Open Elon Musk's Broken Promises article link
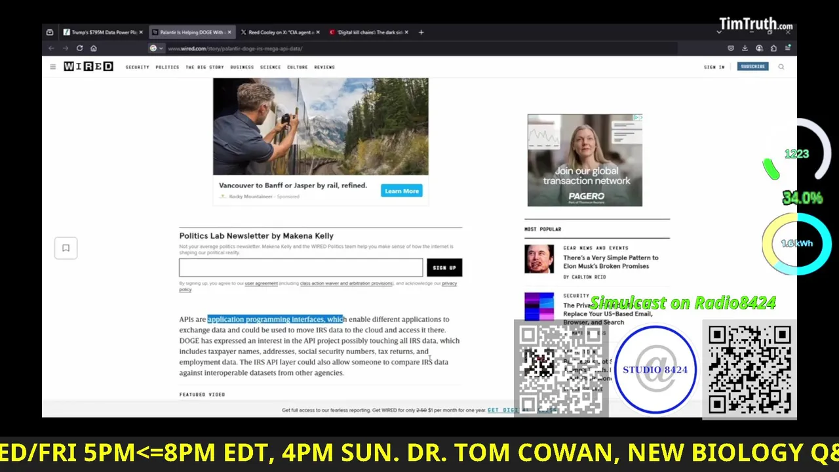 coord(611,262)
